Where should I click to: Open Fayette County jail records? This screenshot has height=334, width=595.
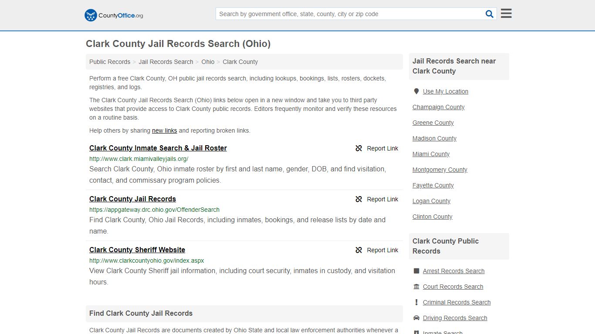[x=433, y=185]
